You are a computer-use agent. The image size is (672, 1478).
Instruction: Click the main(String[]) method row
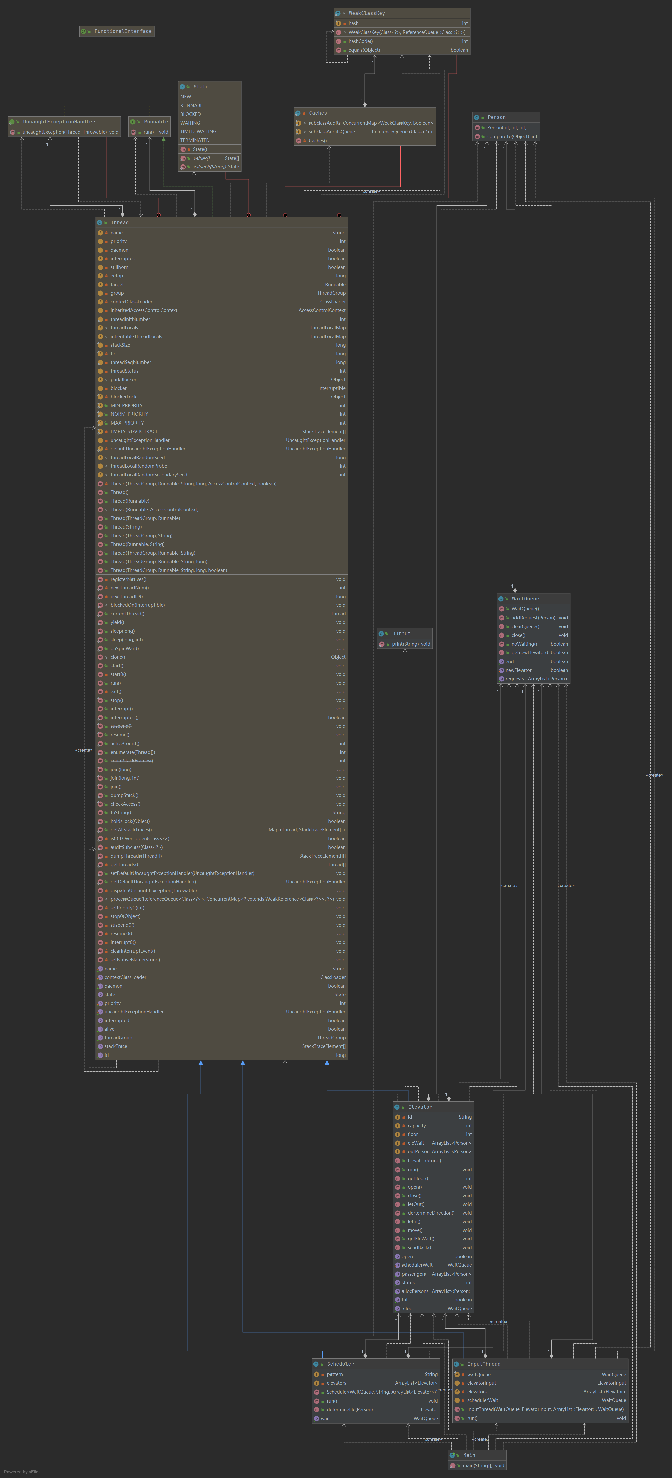(x=477, y=1465)
